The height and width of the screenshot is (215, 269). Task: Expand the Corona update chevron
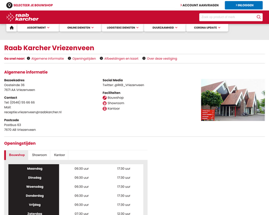(219, 27)
